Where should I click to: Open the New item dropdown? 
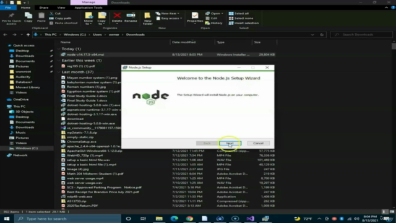tap(168, 14)
